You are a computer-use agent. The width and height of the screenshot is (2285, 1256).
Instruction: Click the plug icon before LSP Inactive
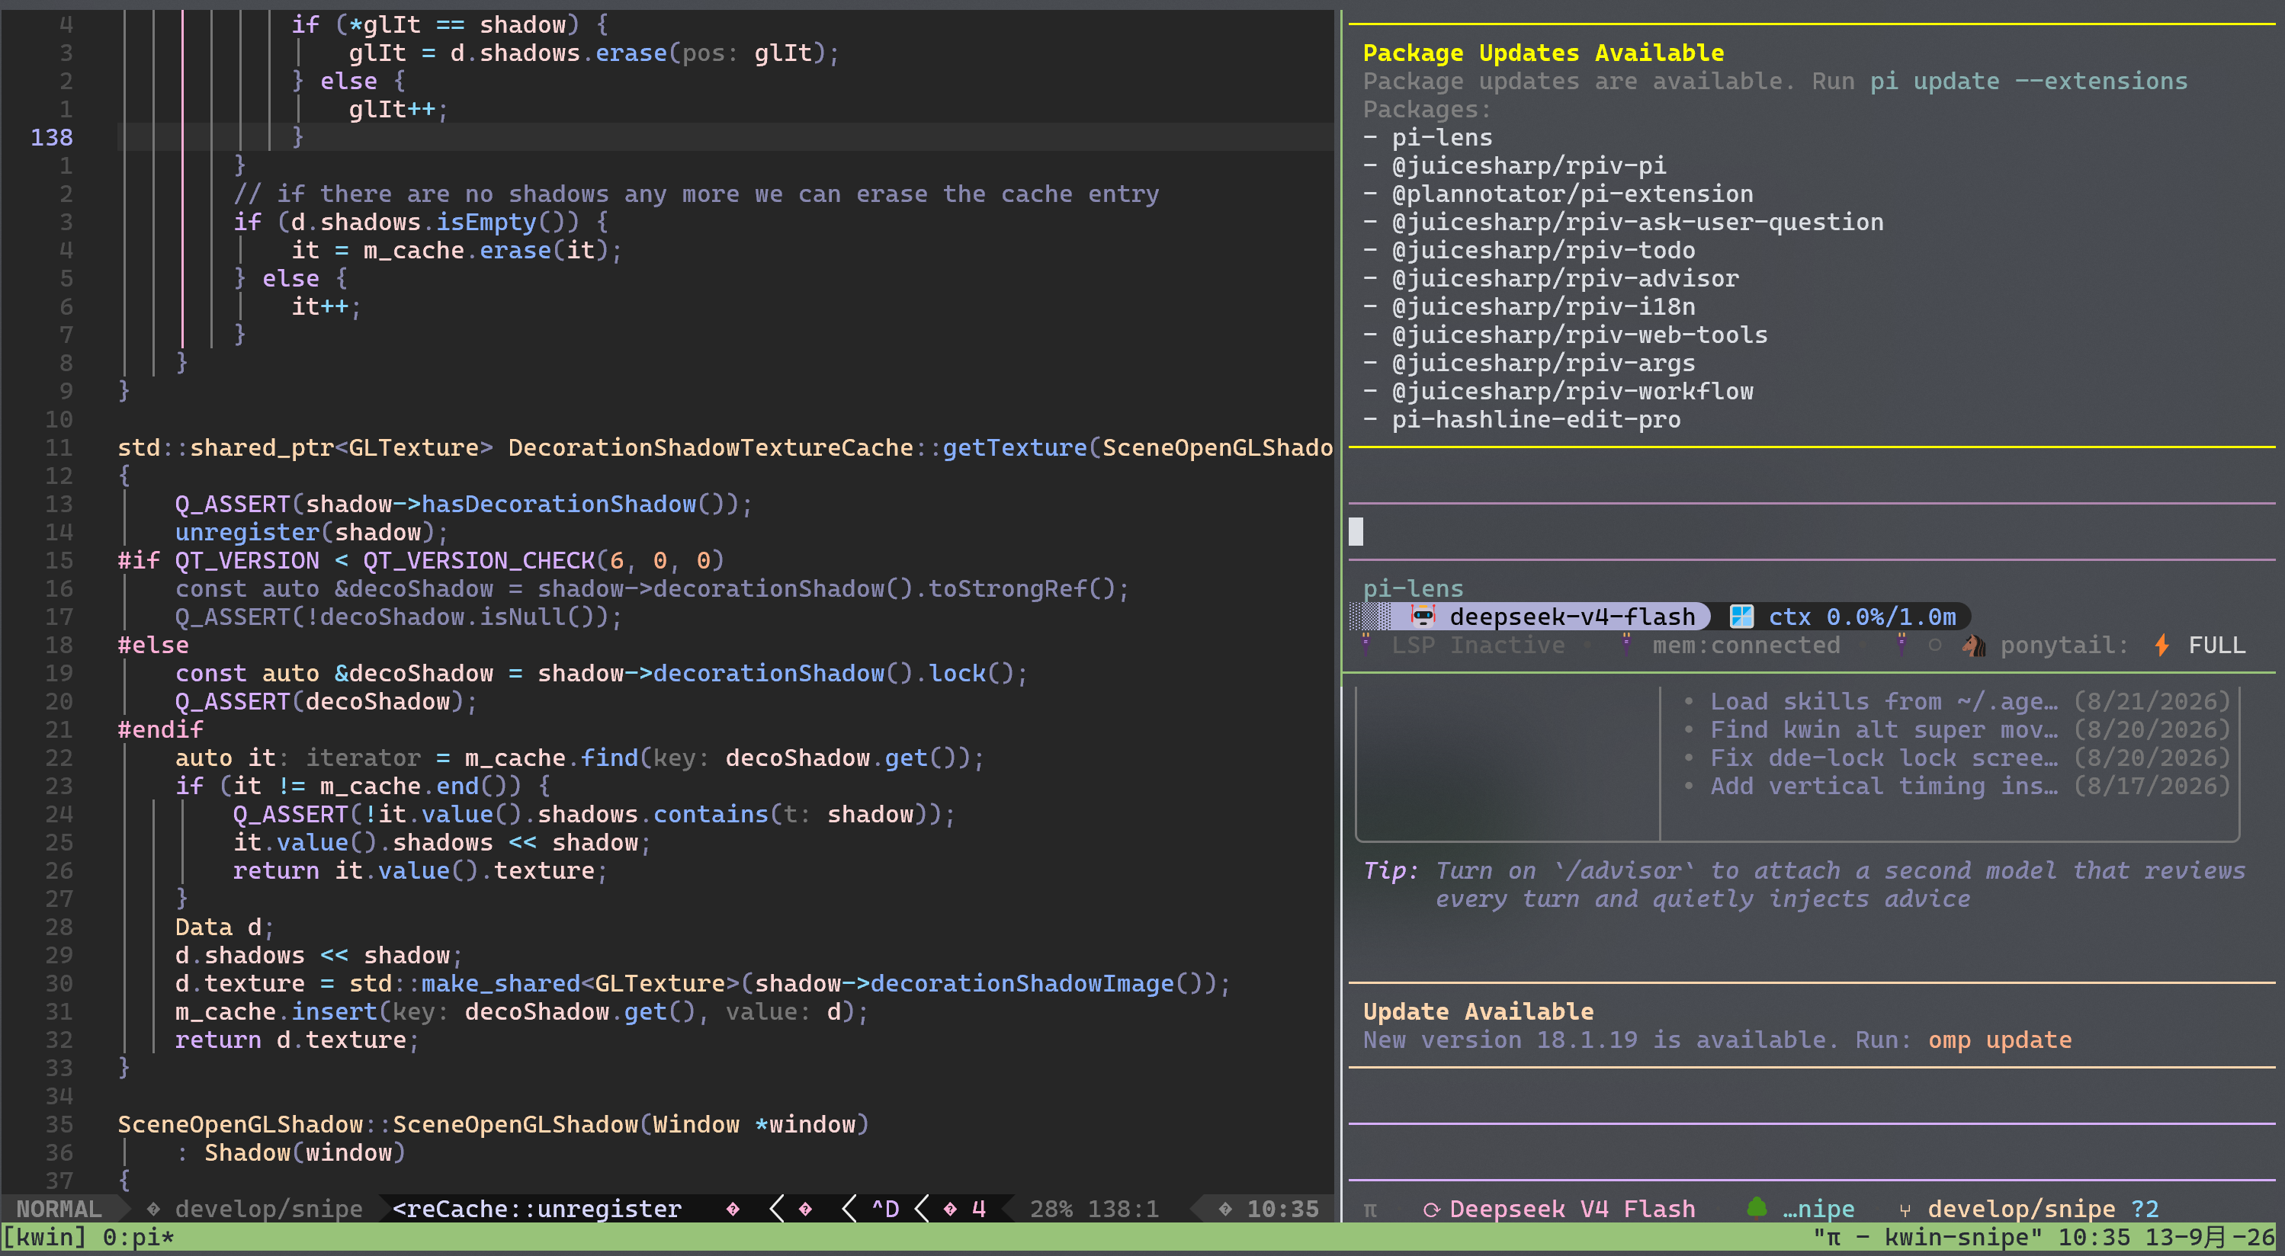[x=1367, y=645]
